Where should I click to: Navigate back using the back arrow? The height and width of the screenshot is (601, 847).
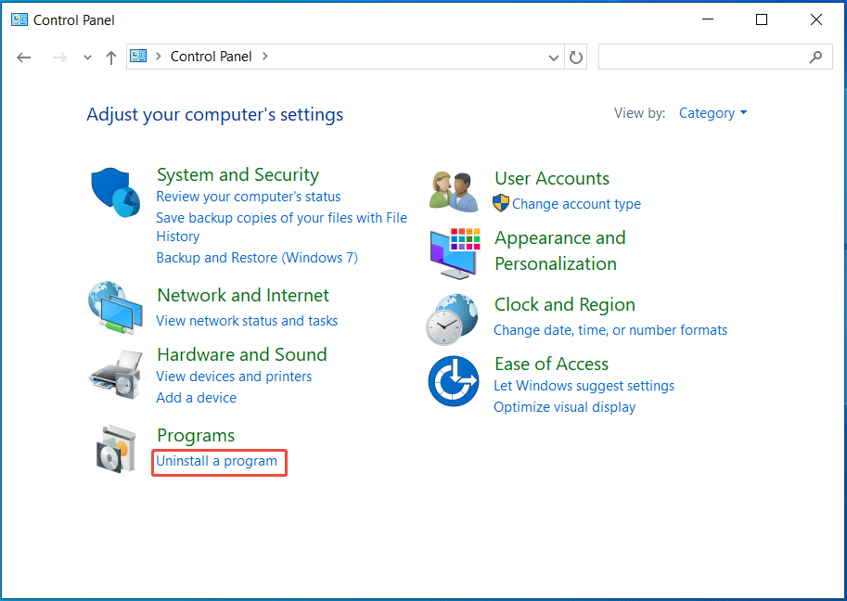(x=23, y=57)
